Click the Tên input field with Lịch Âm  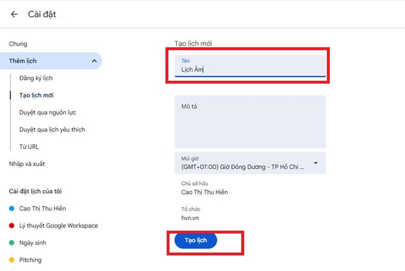click(x=250, y=70)
